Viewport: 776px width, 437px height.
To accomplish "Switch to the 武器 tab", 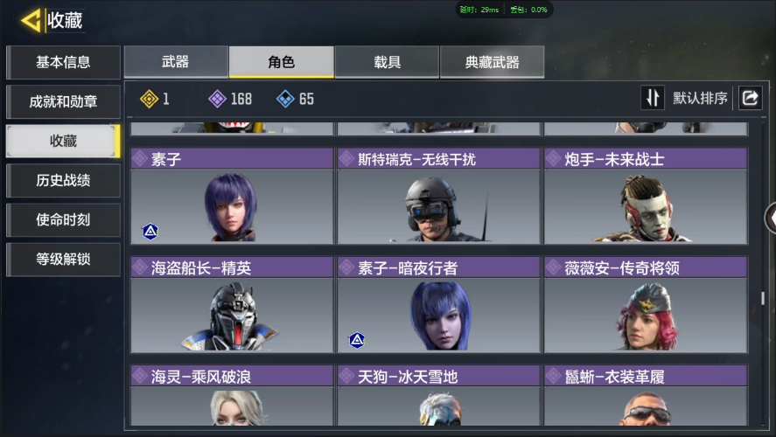I will [x=176, y=62].
